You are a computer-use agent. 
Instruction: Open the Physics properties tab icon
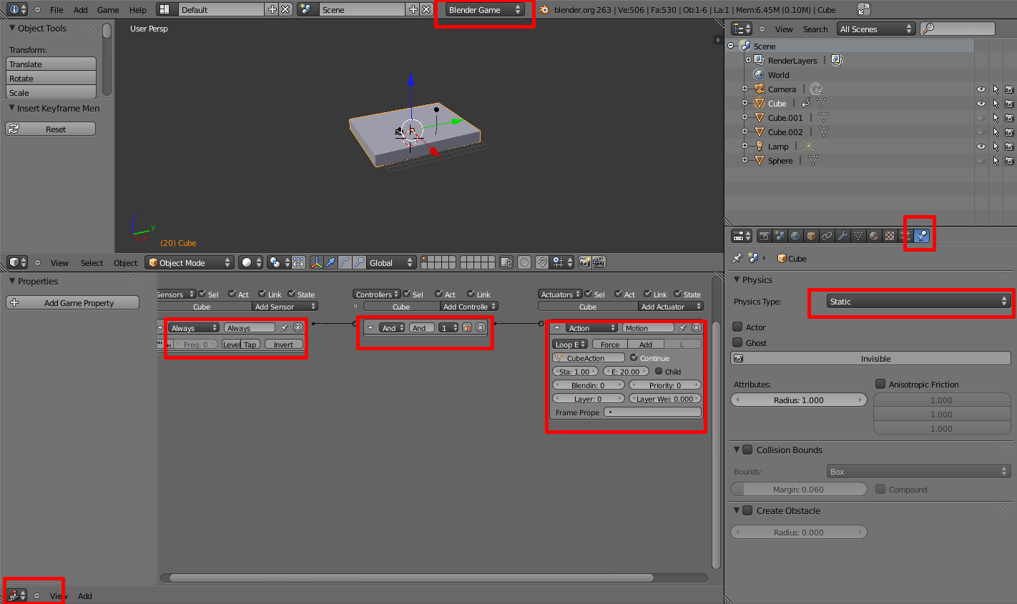point(922,236)
